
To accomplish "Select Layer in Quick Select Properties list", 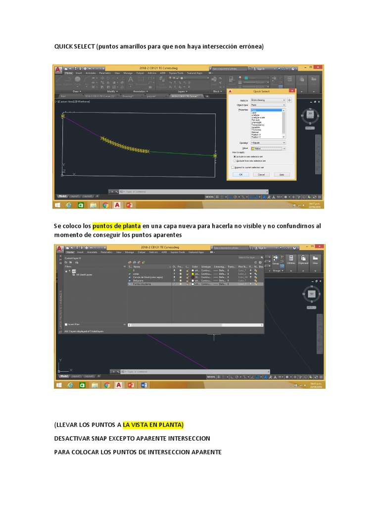I will [x=254, y=112].
